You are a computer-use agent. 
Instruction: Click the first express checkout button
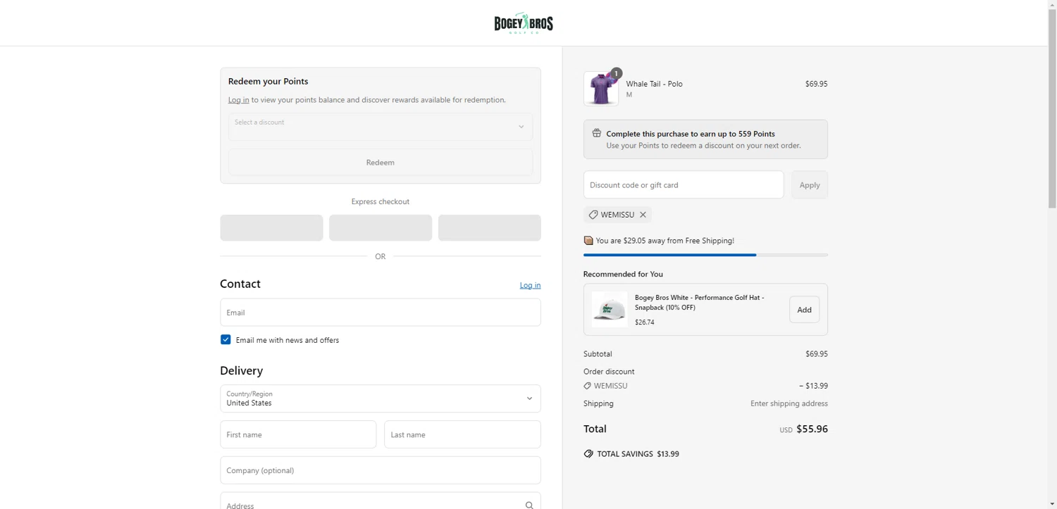point(271,228)
